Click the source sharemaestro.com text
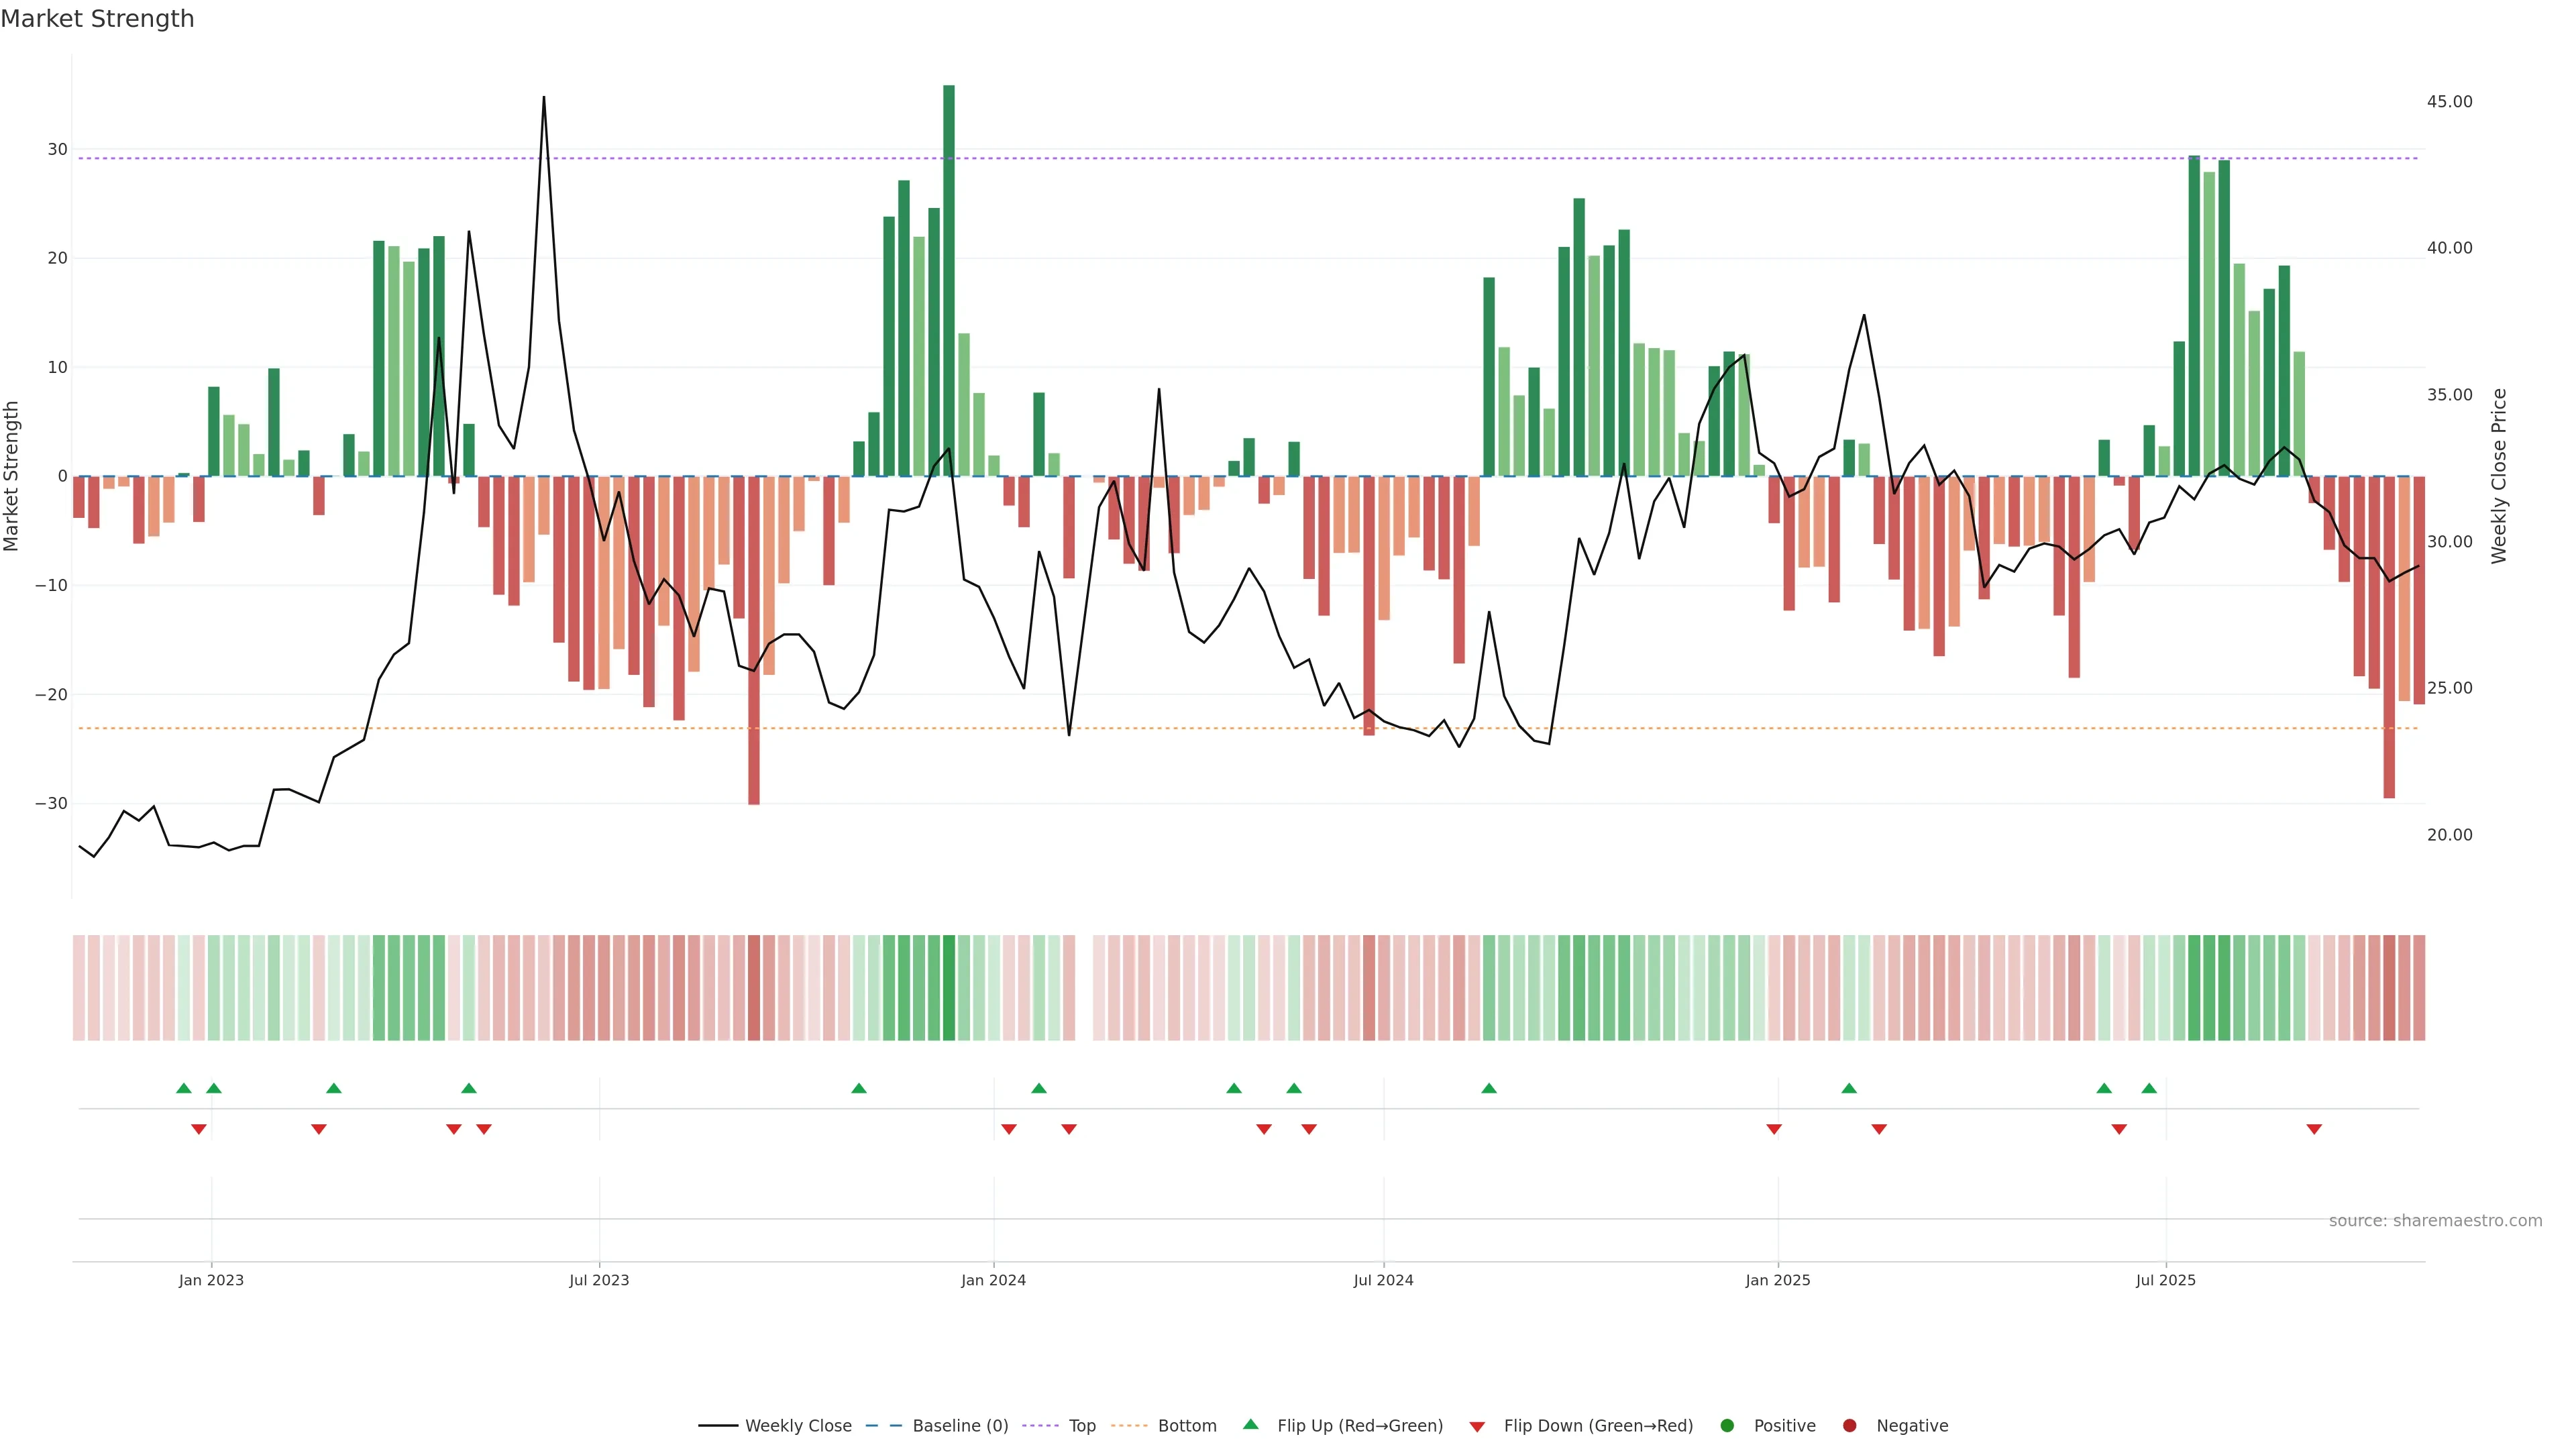Image resolution: width=2576 pixels, height=1449 pixels. tap(2435, 1221)
